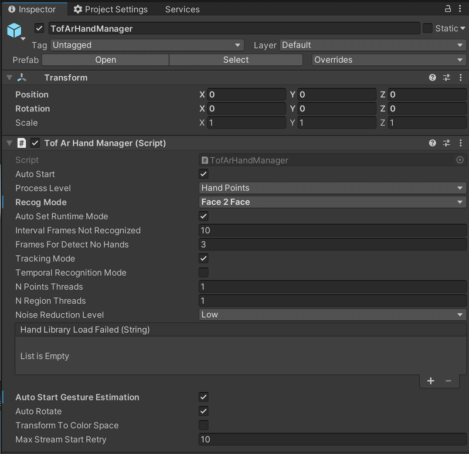The height and width of the screenshot is (454, 469).
Task: Collapse the Transform component foldout
Action: 9,78
